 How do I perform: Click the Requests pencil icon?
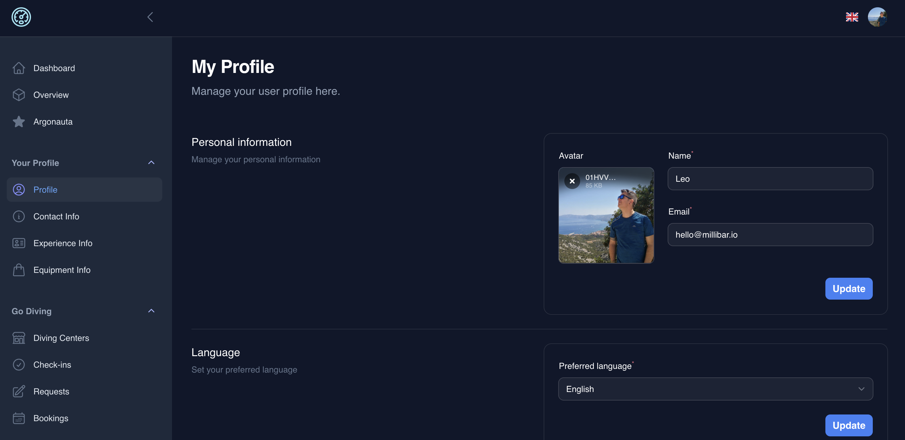coord(19,391)
